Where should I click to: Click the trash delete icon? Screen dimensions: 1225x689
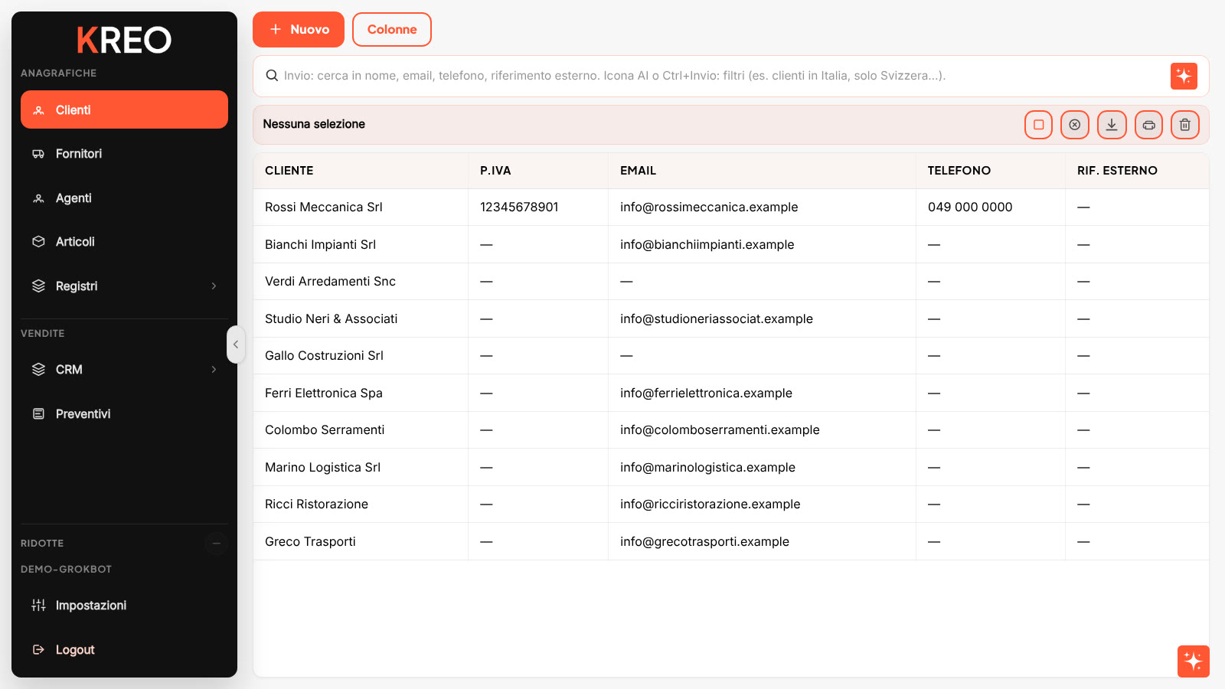tap(1185, 125)
